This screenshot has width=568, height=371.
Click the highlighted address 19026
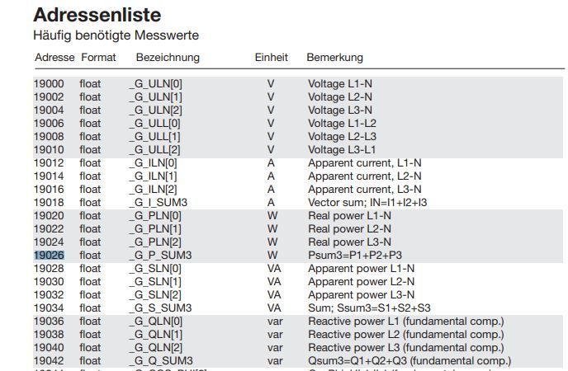coord(48,256)
